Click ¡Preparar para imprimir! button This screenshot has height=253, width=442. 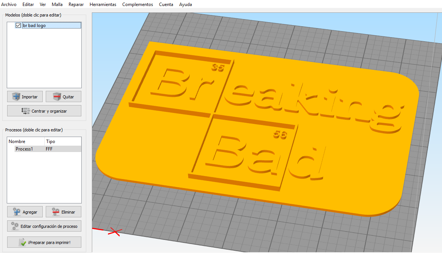click(x=44, y=242)
